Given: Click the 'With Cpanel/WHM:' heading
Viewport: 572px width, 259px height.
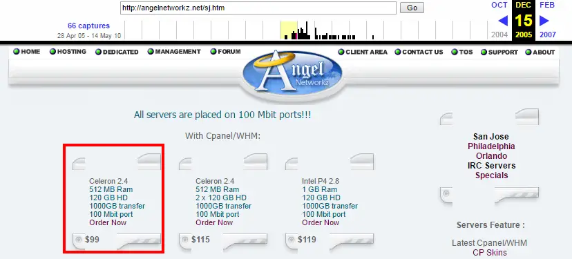Looking at the screenshot, I should point(222,136).
